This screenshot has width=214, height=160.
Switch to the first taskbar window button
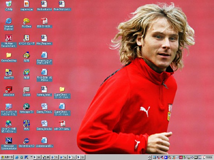click(x=37, y=157)
